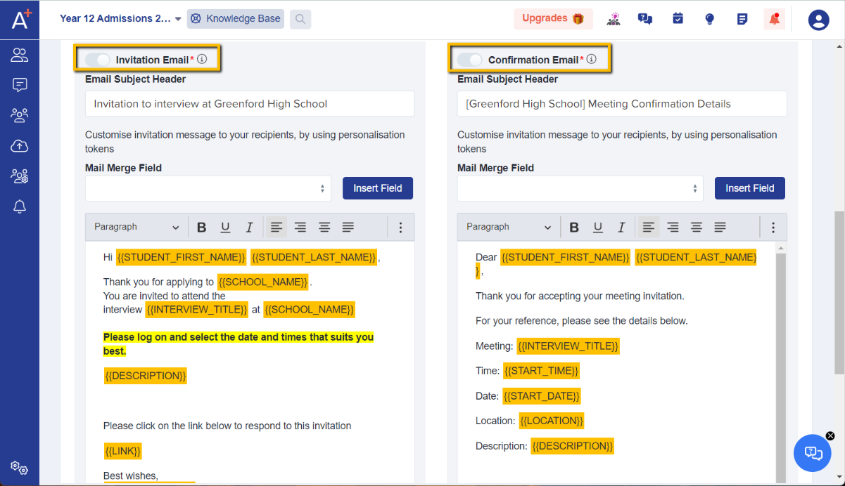Open more options in Confirmation Email editor

click(x=773, y=228)
